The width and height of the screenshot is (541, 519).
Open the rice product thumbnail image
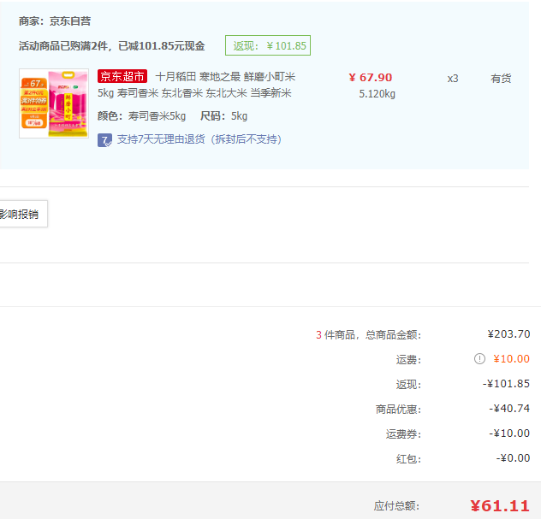(54, 103)
